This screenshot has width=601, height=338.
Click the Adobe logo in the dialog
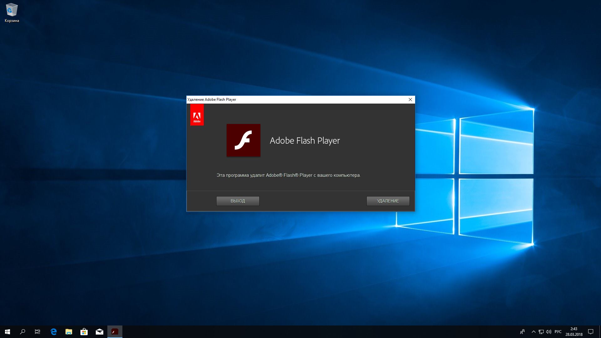tap(197, 115)
